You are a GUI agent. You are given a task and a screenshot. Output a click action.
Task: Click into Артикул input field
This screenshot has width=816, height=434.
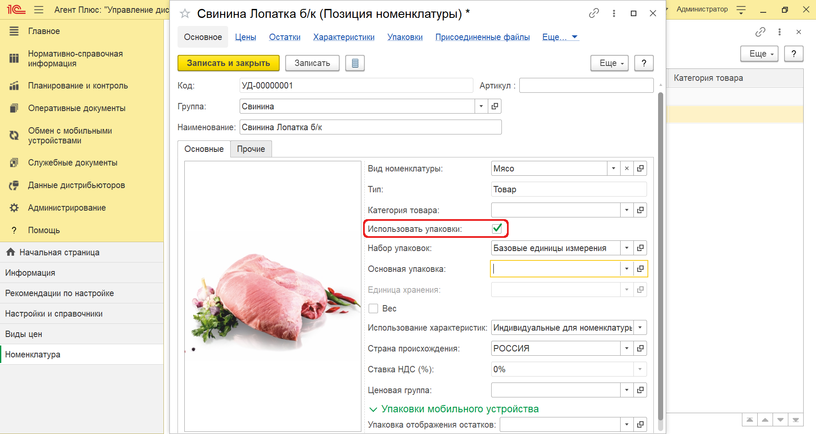tap(586, 86)
